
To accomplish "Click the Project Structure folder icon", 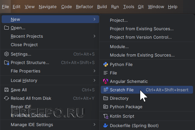I will tap(7, 63).
